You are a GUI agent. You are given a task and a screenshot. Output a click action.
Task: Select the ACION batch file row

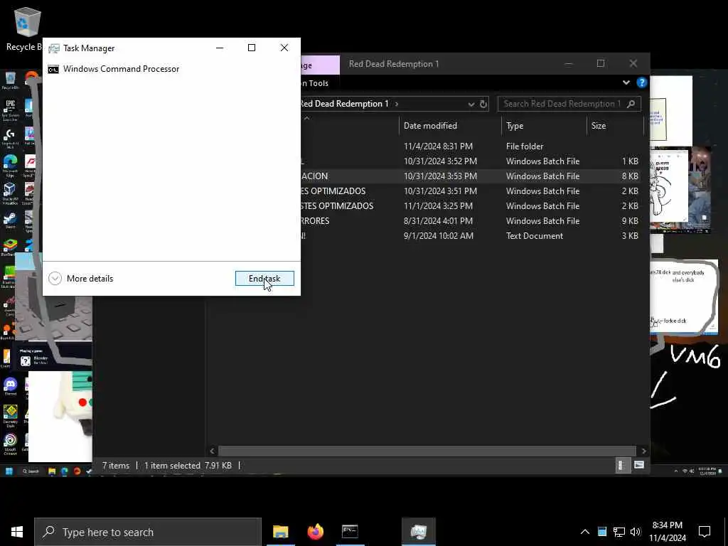(x=472, y=176)
